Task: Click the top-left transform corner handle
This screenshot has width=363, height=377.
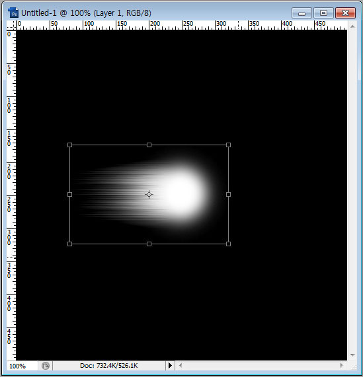Action: pyautogui.click(x=70, y=145)
